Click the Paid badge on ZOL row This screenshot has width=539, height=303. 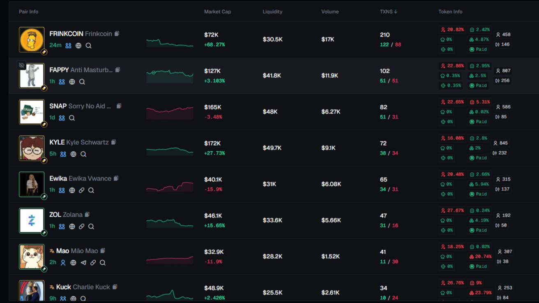478,230
